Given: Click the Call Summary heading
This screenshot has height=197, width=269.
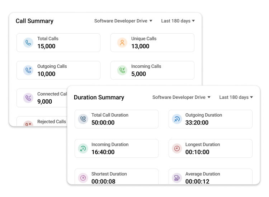Looking at the screenshot, I should [34, 21].
